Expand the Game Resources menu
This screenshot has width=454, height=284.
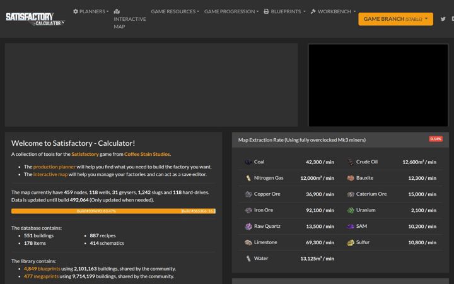point(175,11)
